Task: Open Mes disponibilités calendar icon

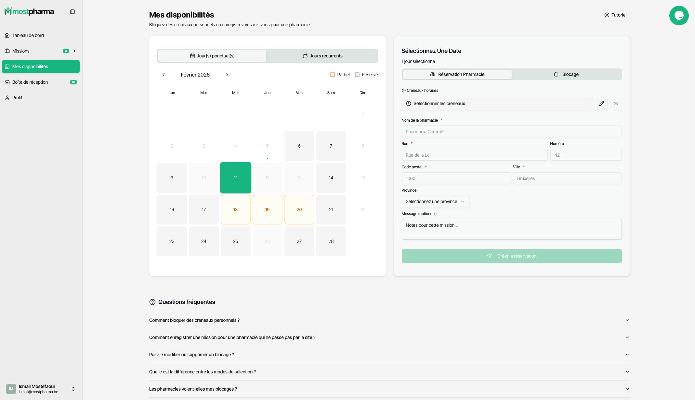Action: [x=7, y=66]
